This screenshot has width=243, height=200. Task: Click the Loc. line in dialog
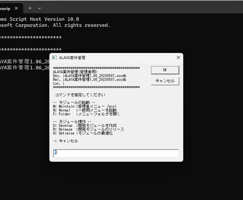(59, 84)
